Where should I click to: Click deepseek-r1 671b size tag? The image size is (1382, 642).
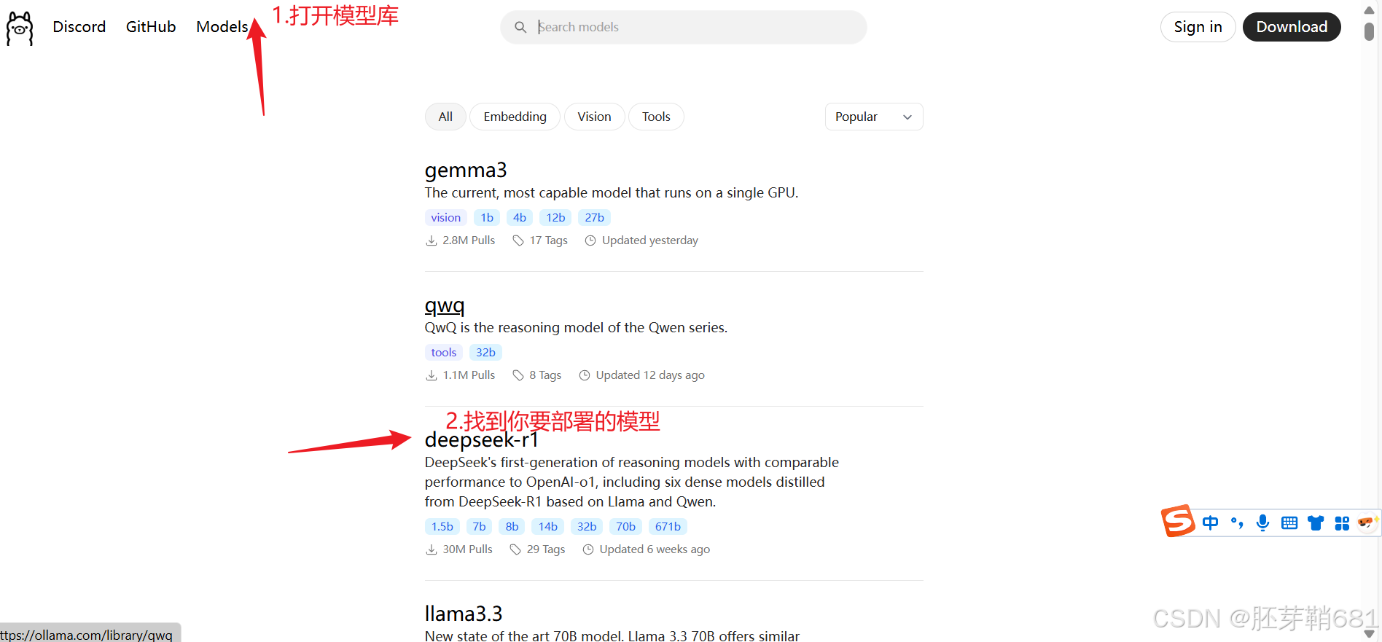pyautogui.click(x=668, y=526)
